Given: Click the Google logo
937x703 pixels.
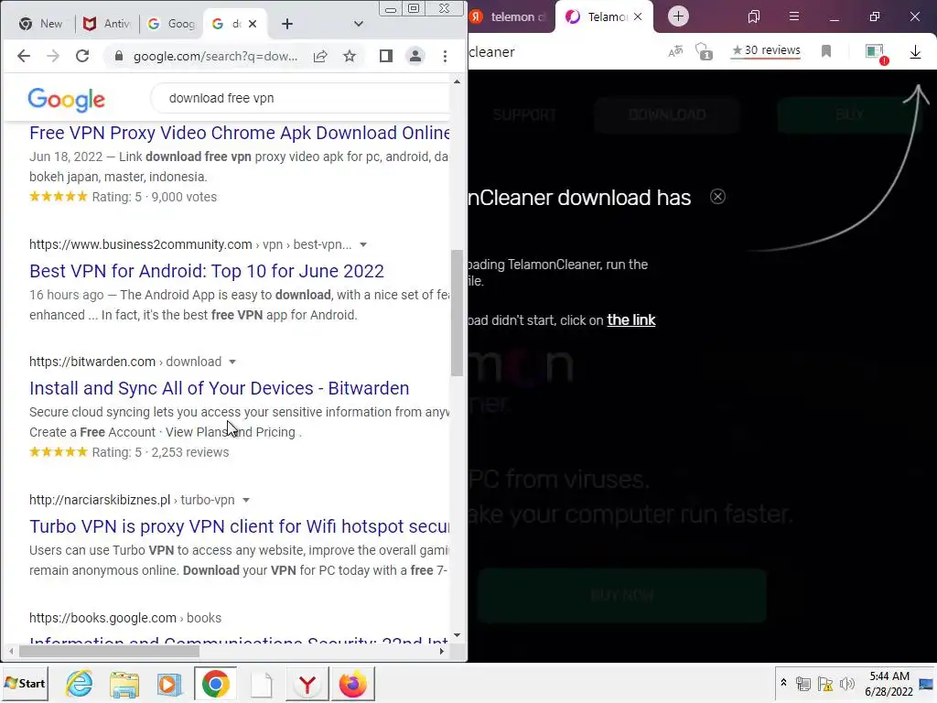Looking at the screenshot, I should pos(66,99).
